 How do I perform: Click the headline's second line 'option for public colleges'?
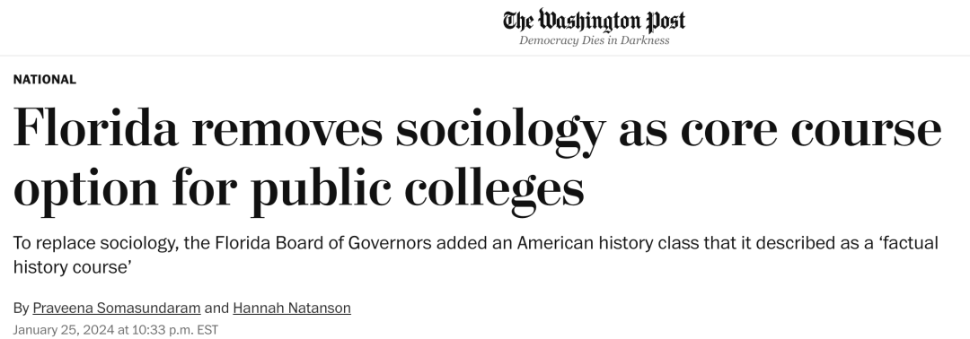pos(299,188)
